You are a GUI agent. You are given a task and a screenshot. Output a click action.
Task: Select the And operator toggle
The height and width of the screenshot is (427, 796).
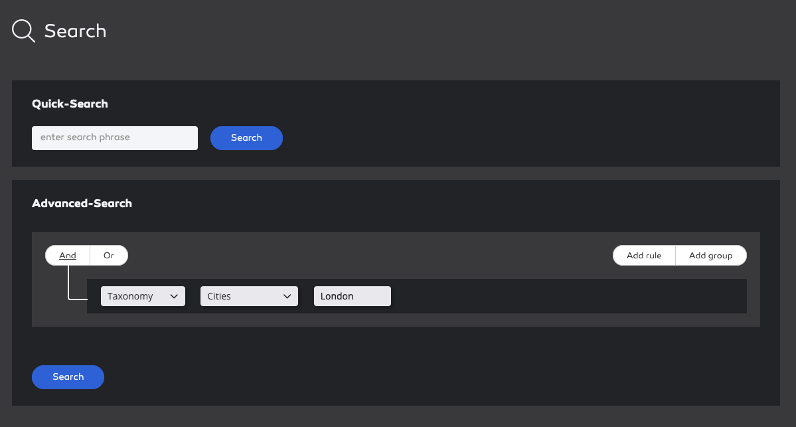(x=68, y=256)
